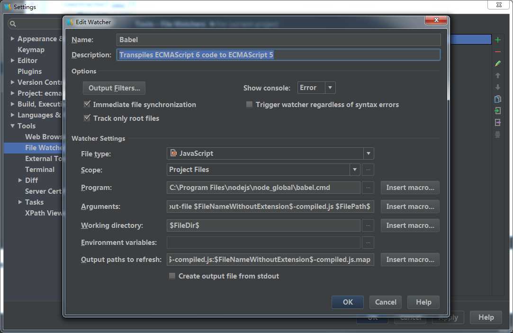The height and width of the screenshot is (333, 513).
Task: Select Plugins in settings tree
Action: coord(30,72)
